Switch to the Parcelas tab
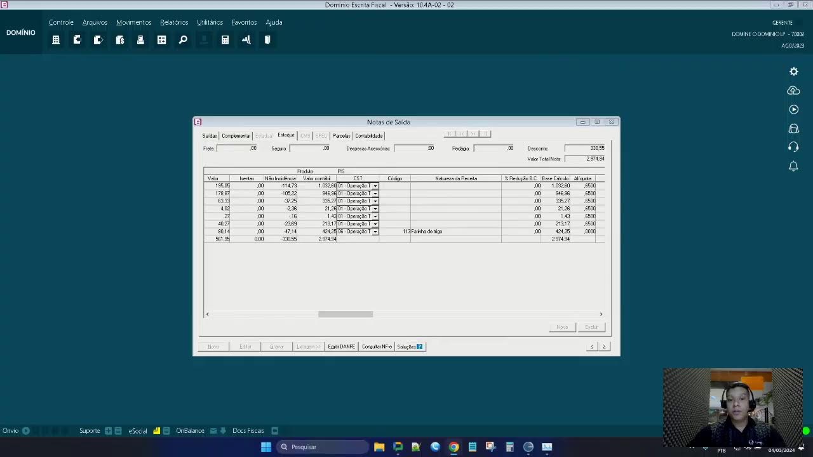The image size is (813, 457). [x=341, y=136]
